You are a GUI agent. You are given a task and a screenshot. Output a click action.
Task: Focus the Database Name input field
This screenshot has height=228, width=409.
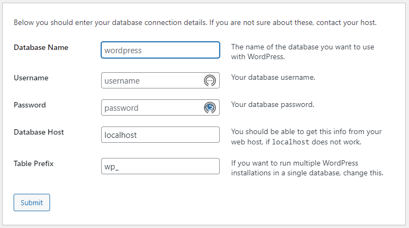160,50
